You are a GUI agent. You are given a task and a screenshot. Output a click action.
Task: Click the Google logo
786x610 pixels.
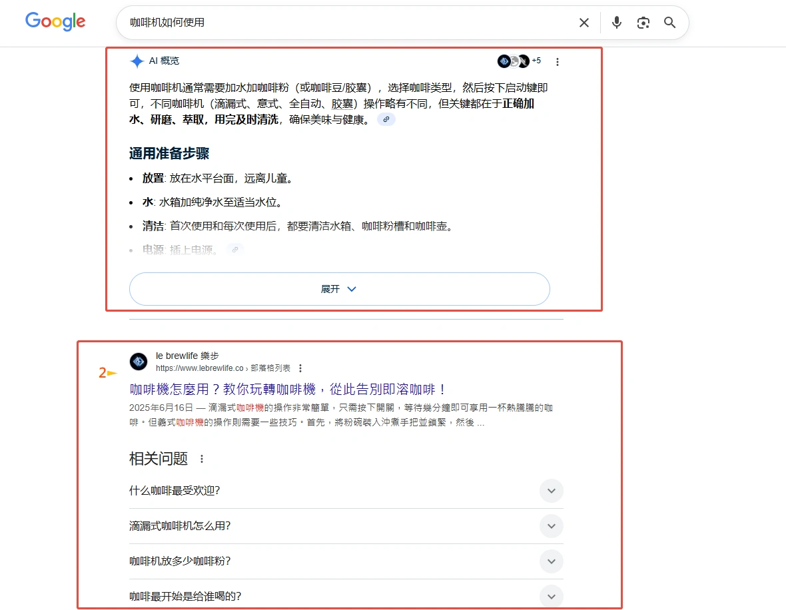[x=55, y=21]
